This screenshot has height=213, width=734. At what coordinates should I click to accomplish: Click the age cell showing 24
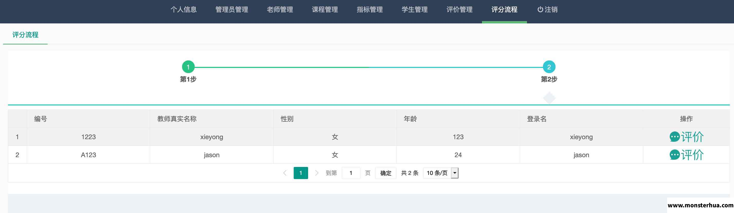coord(458,155)
